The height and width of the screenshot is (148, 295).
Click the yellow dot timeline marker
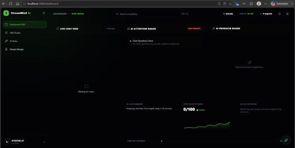(162, 141)
